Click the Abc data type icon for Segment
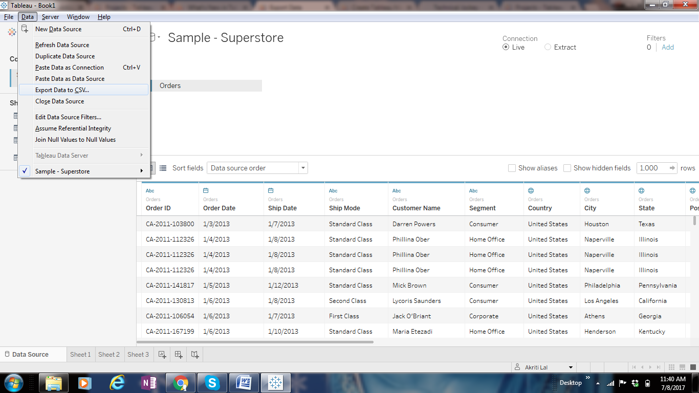This screenshot has width=699, height=393. tap(473, 191)
